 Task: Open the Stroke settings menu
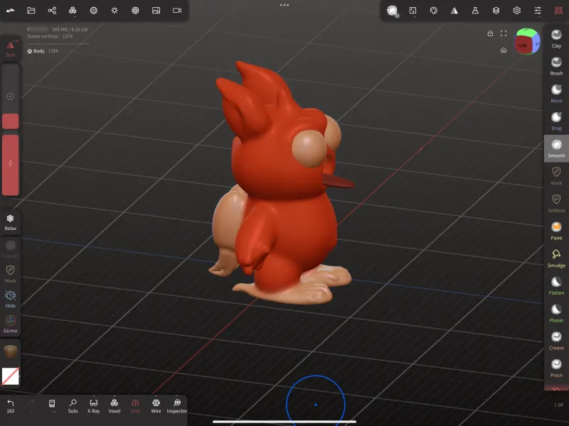(393, 11)
